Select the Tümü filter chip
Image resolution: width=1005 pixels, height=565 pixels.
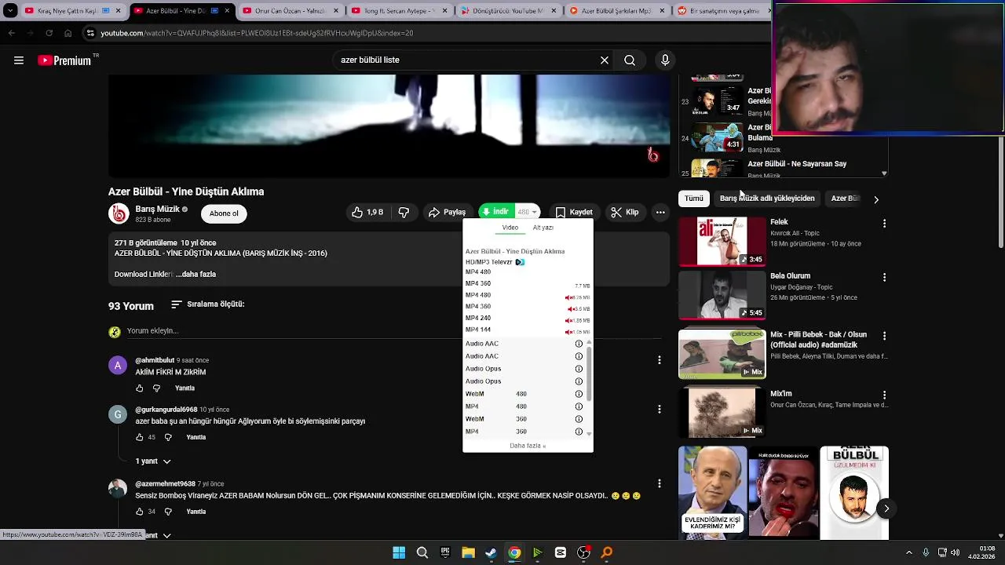694,199
